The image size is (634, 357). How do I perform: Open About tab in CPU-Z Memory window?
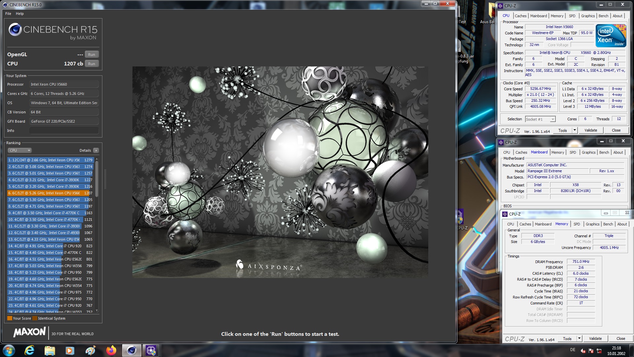[622, 224]
